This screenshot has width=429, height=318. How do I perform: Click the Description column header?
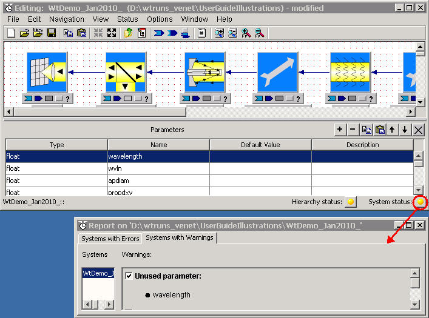[x=362, y=145]
